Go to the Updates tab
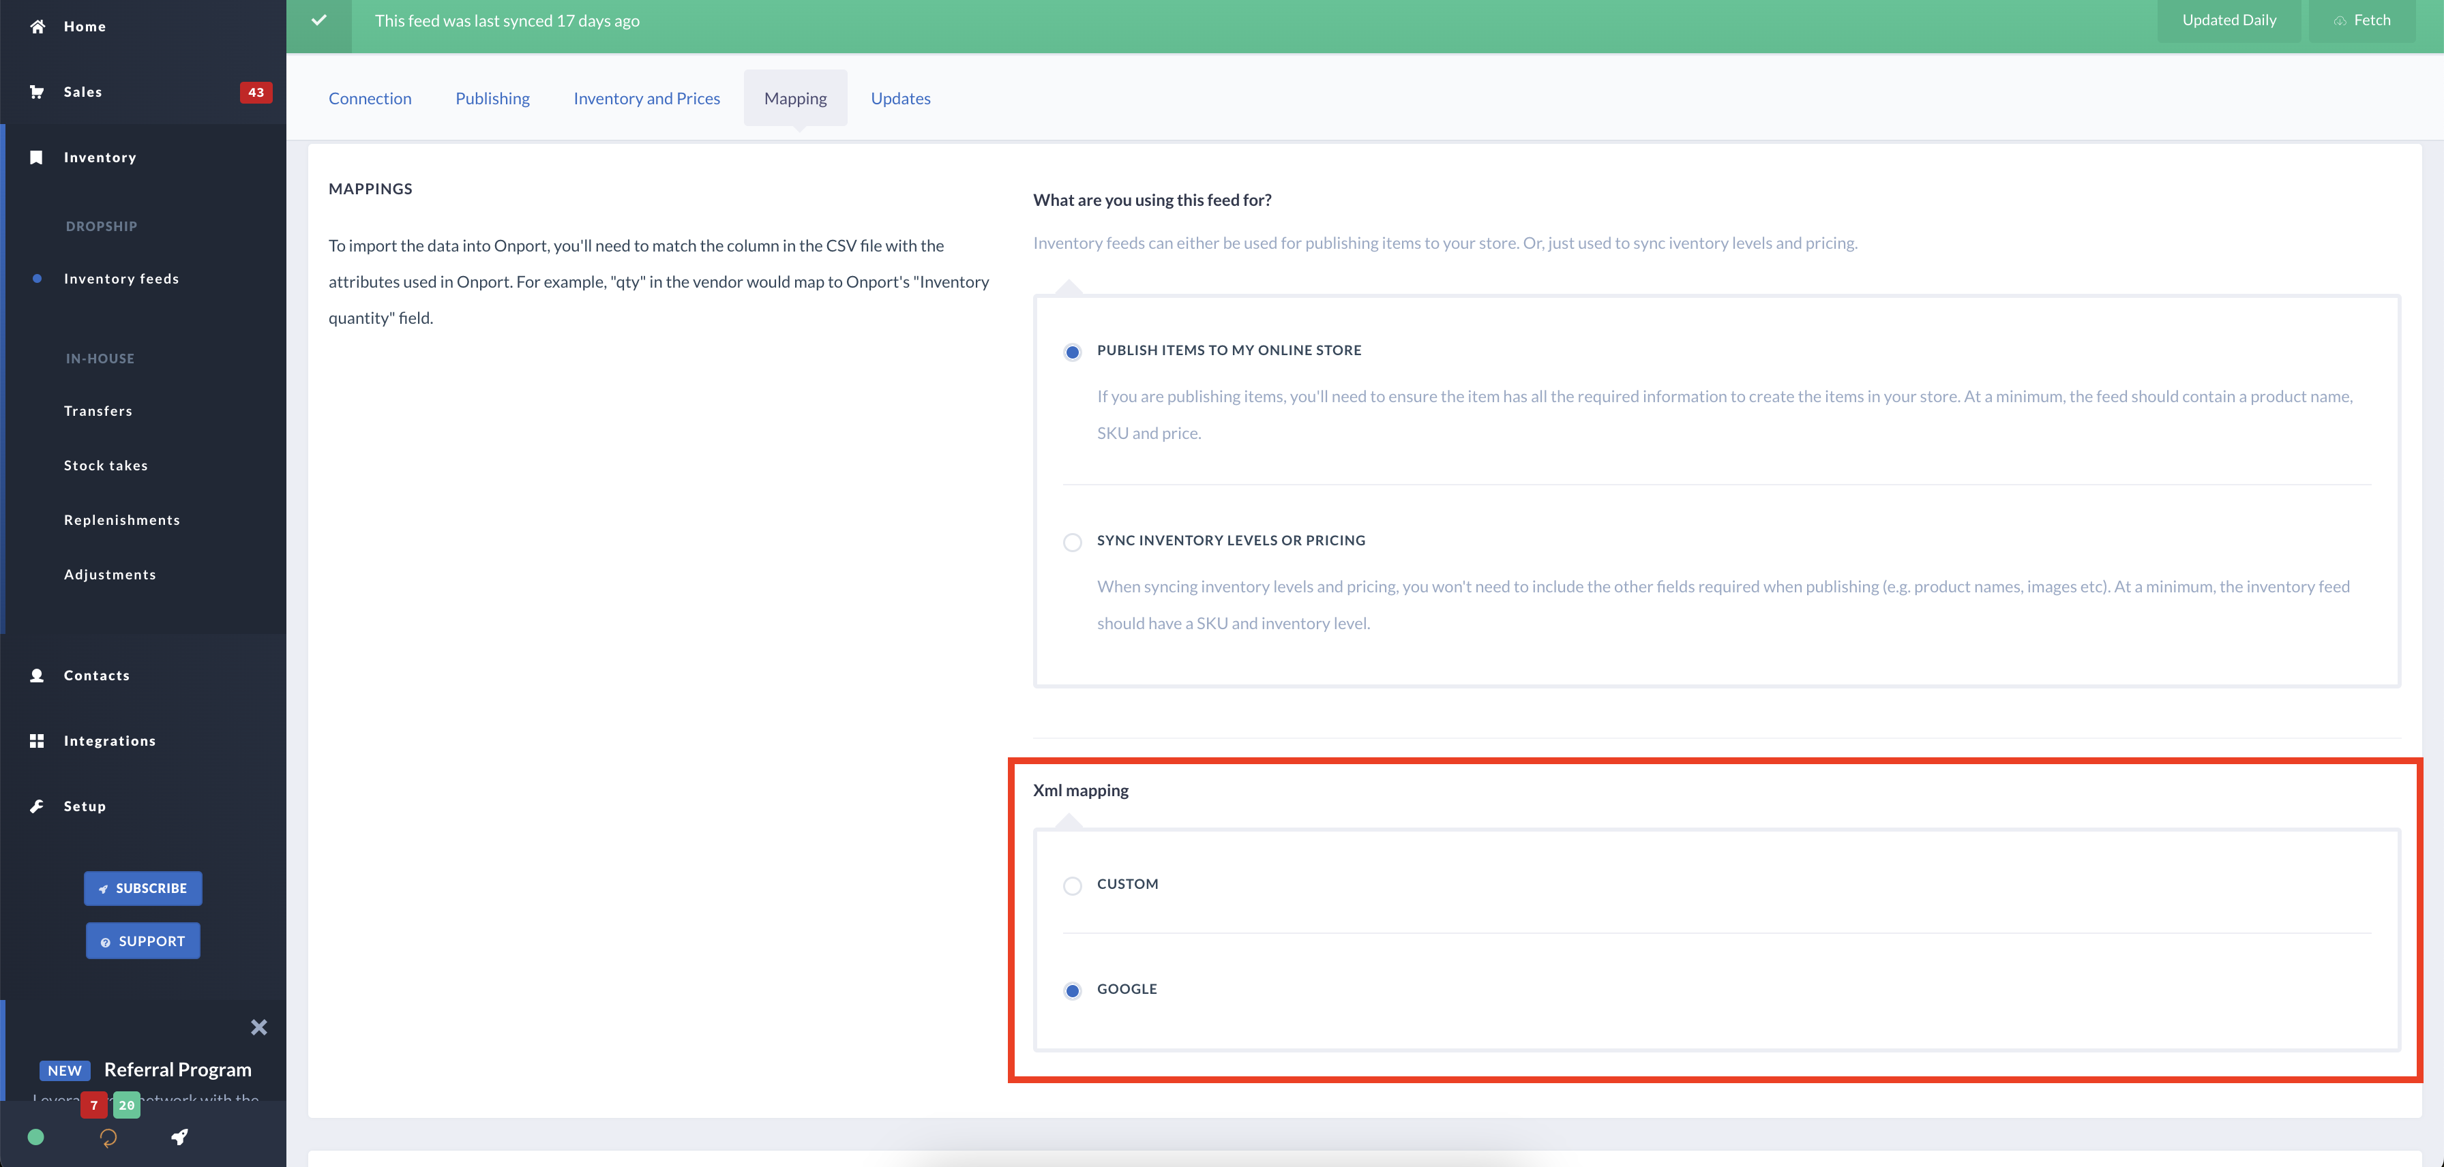This screenshot has width=2444, height=1167. 900,97
